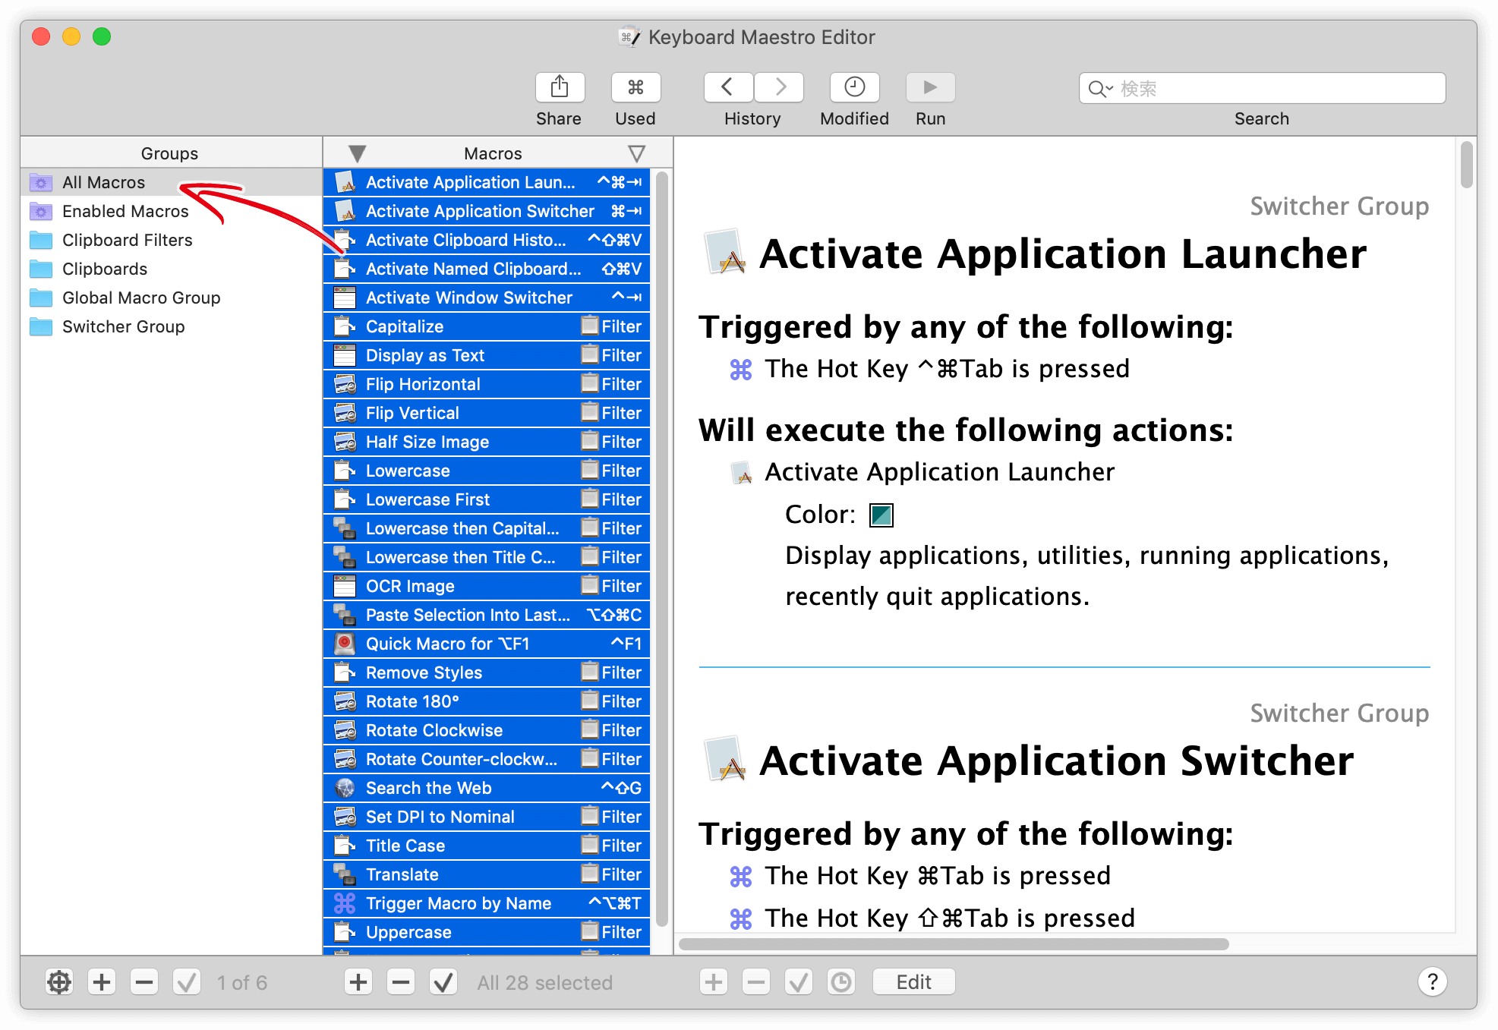
Task: Click the detail pane vertical scrollbar
Action: click(x=1466, y=164)
